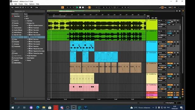Click the tempo 134.00 field
This screenshot has width=195, height=110.
17,7
